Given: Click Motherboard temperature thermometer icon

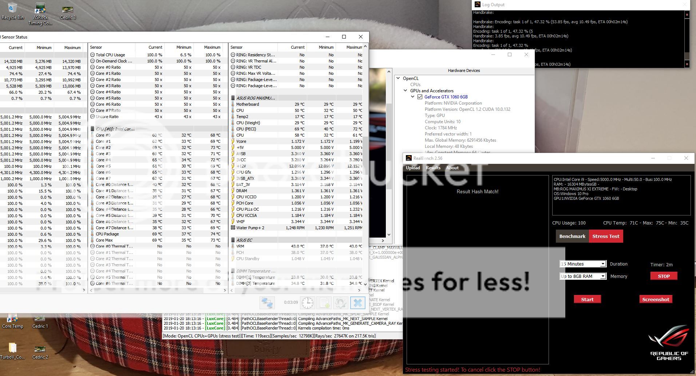Looking at the screenshot, I should click(233, 104).
